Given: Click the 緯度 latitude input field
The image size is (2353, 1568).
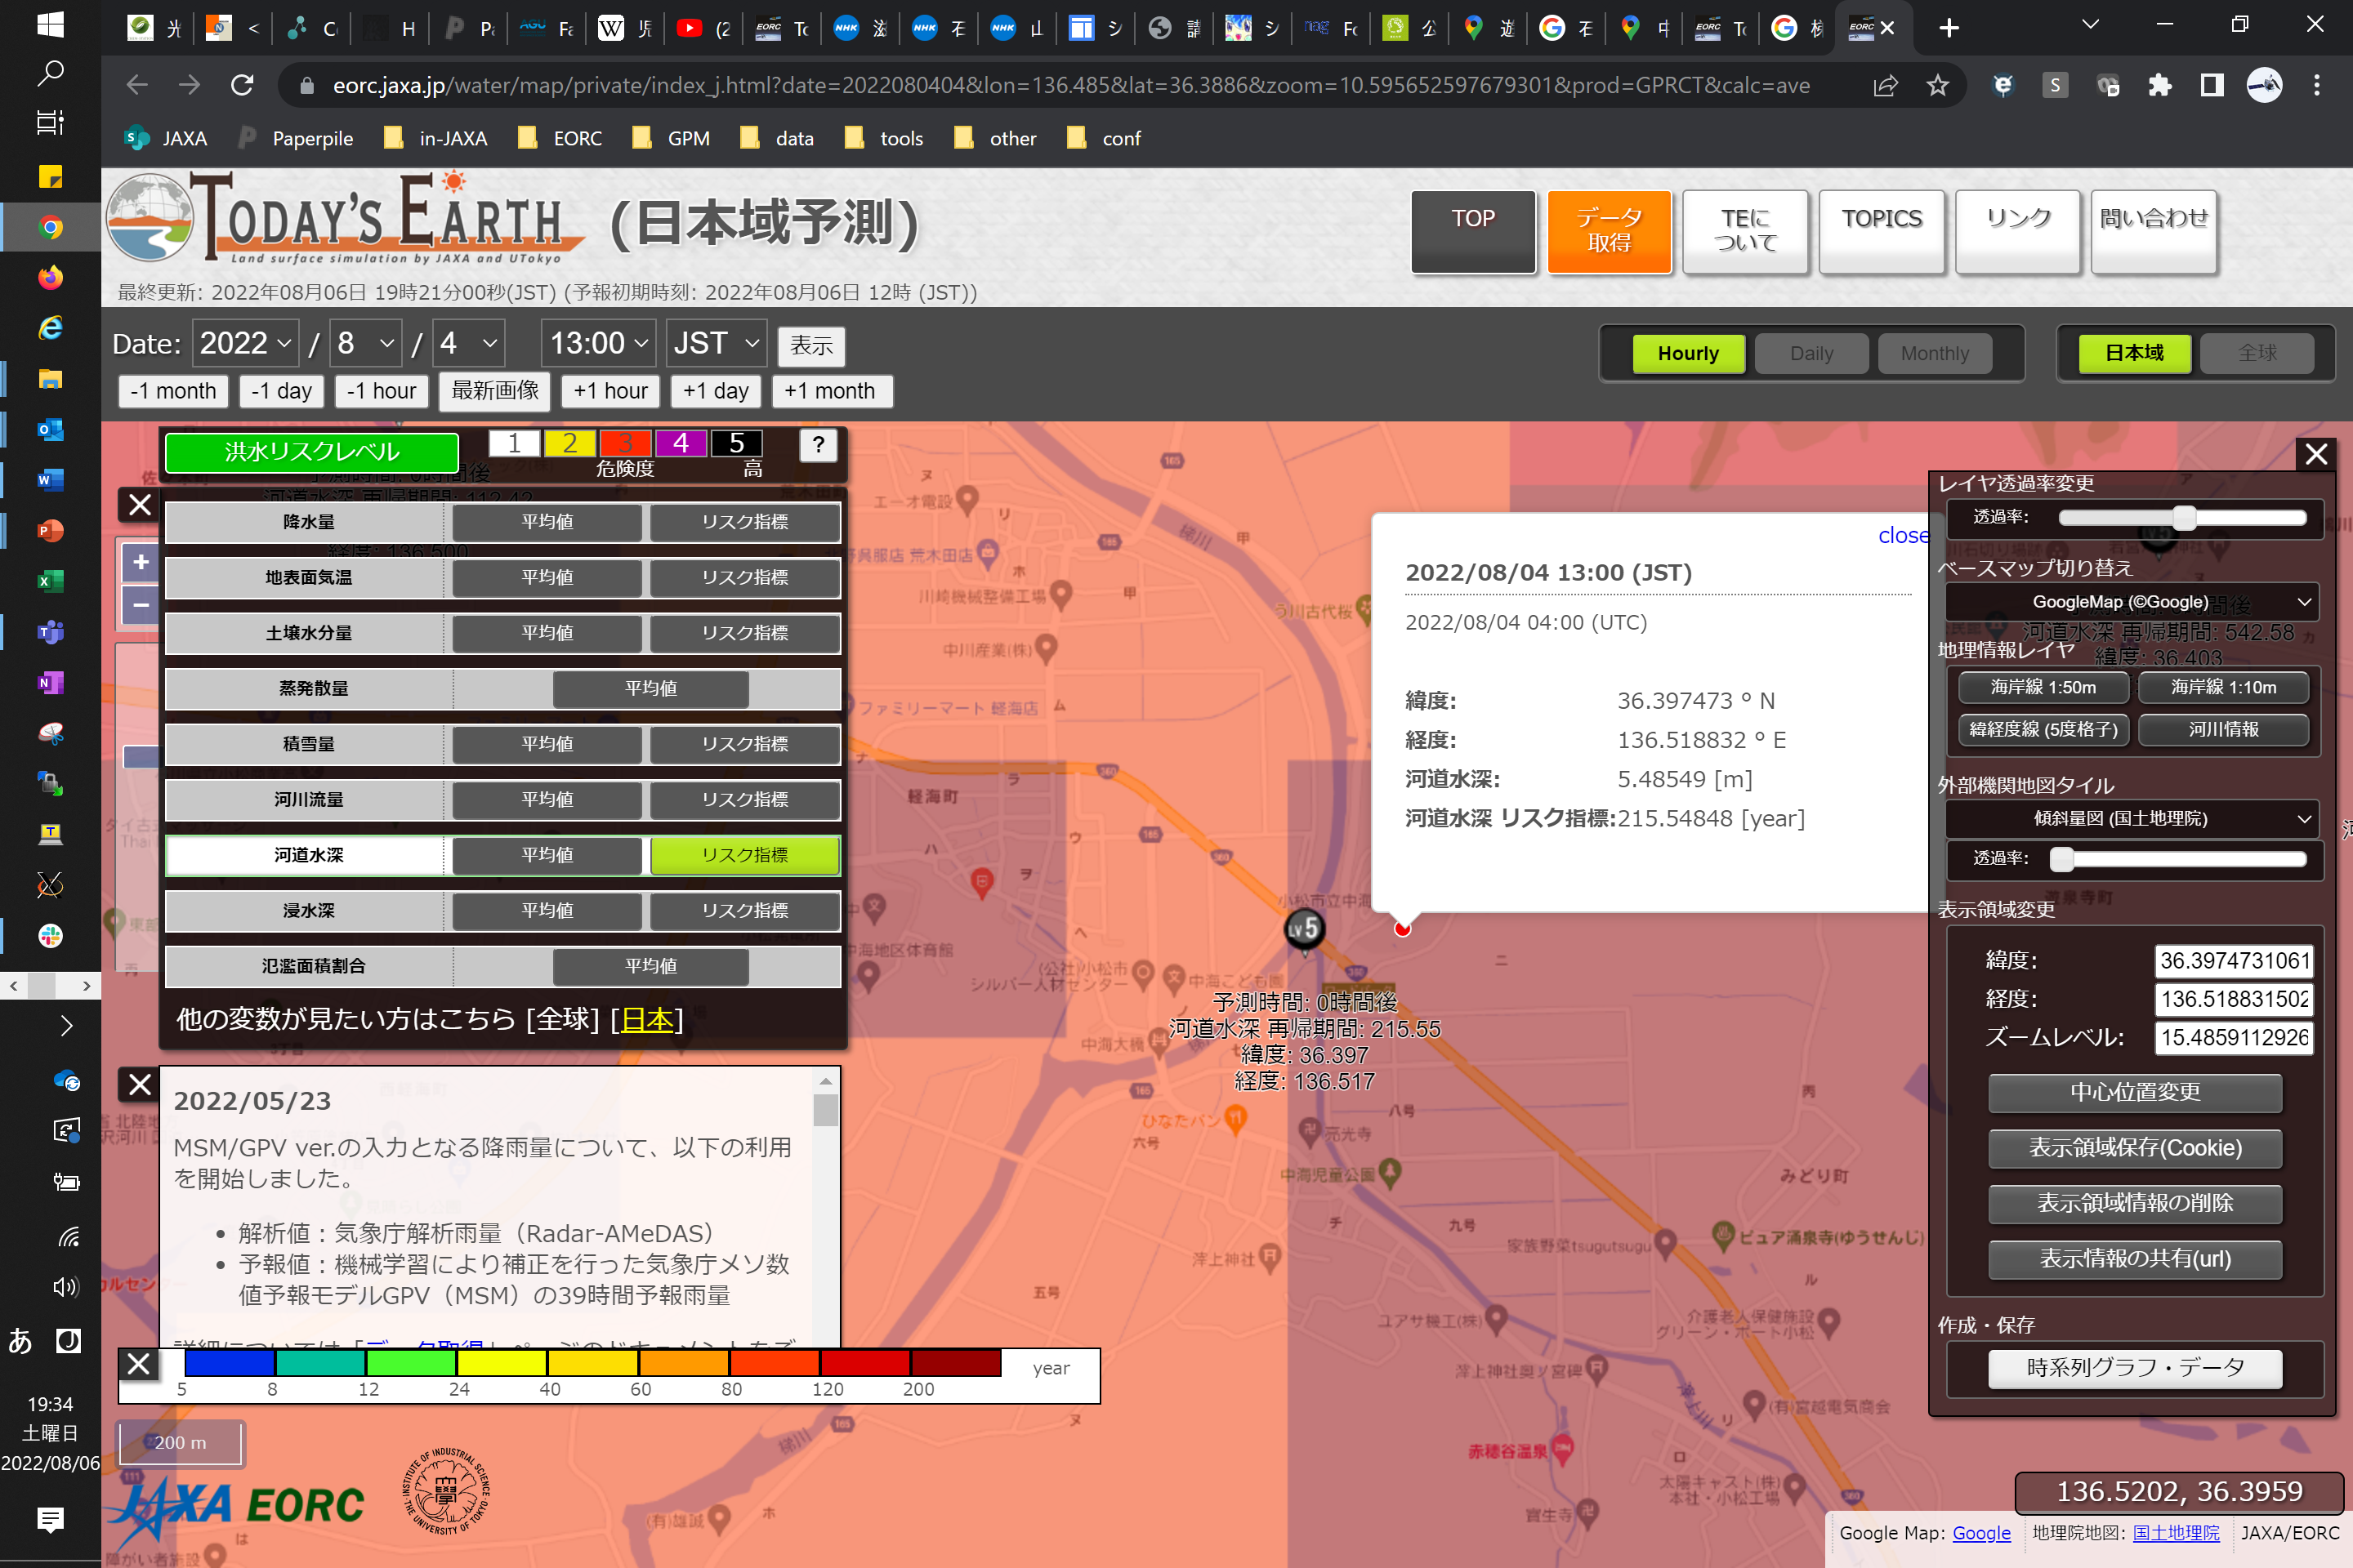Looking at the screenshot, I should (2233, 961).
